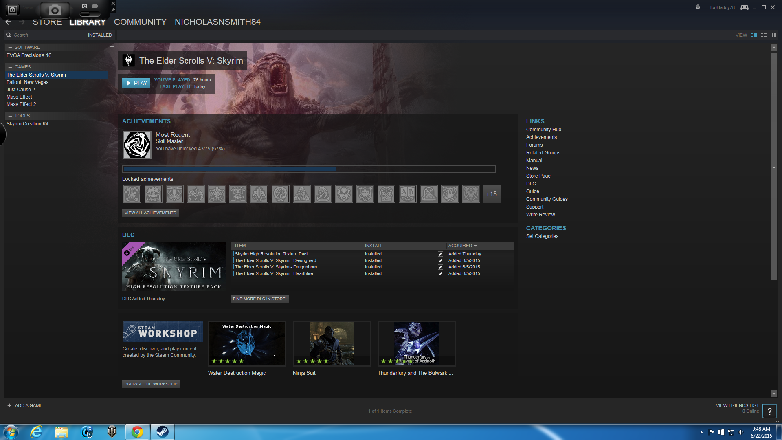Click Browse the Workshop button
This screenshot has width=782, height=440.
coord(151,384)
